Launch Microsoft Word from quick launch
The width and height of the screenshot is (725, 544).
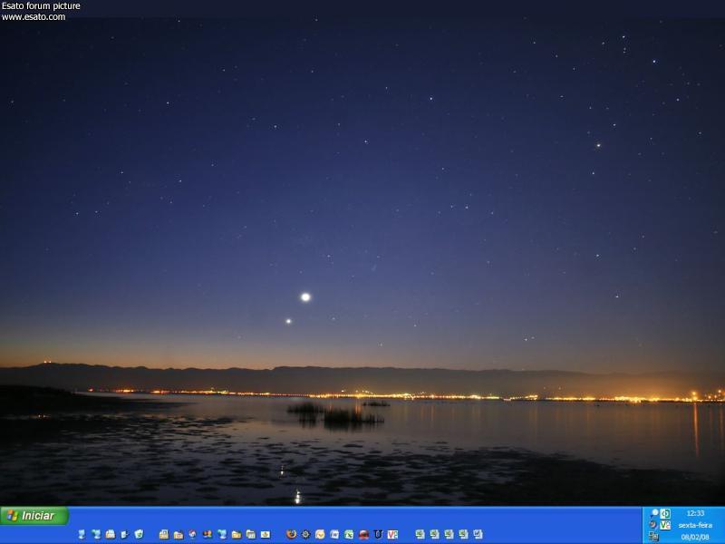click(334, 534)
